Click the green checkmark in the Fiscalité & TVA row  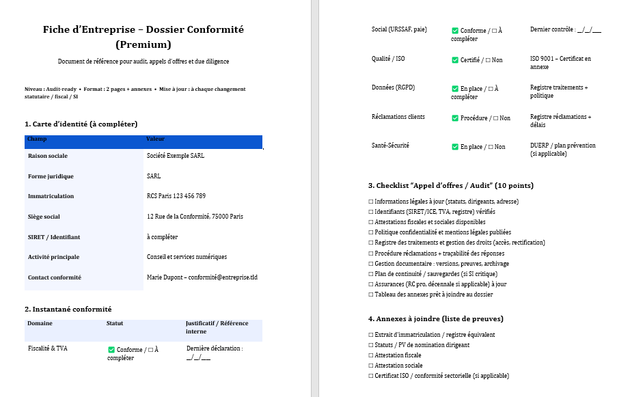click(111, 350)
